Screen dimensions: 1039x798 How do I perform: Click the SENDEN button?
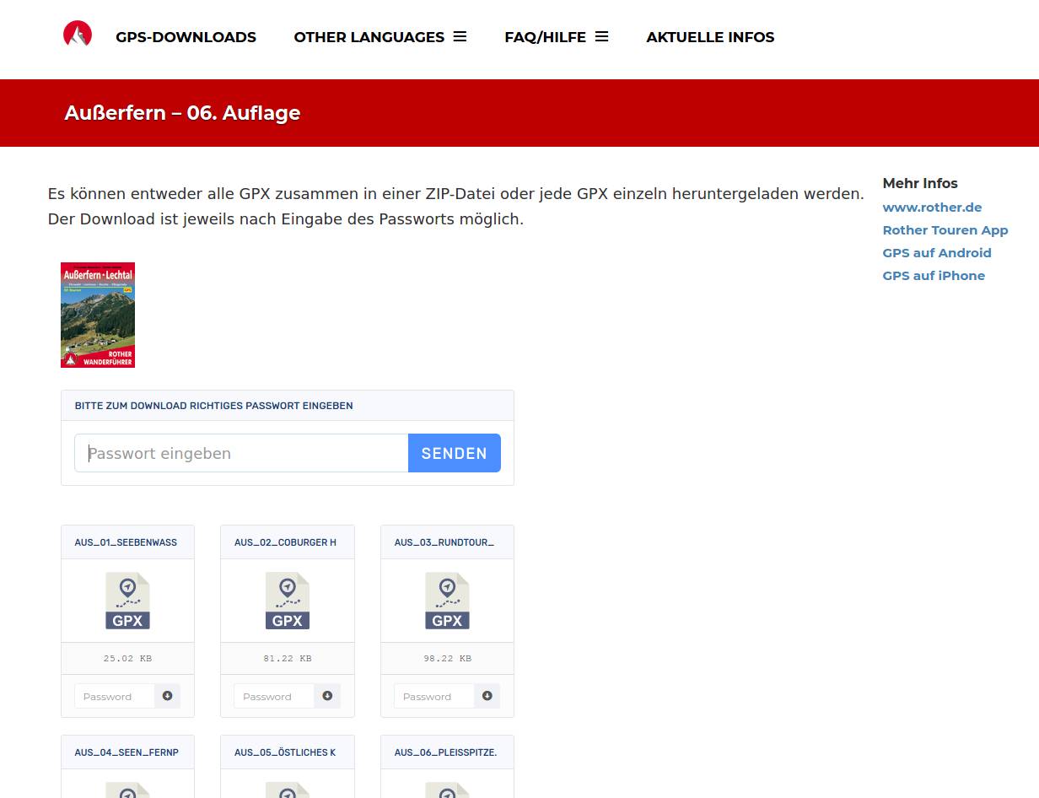click(455, 453)
